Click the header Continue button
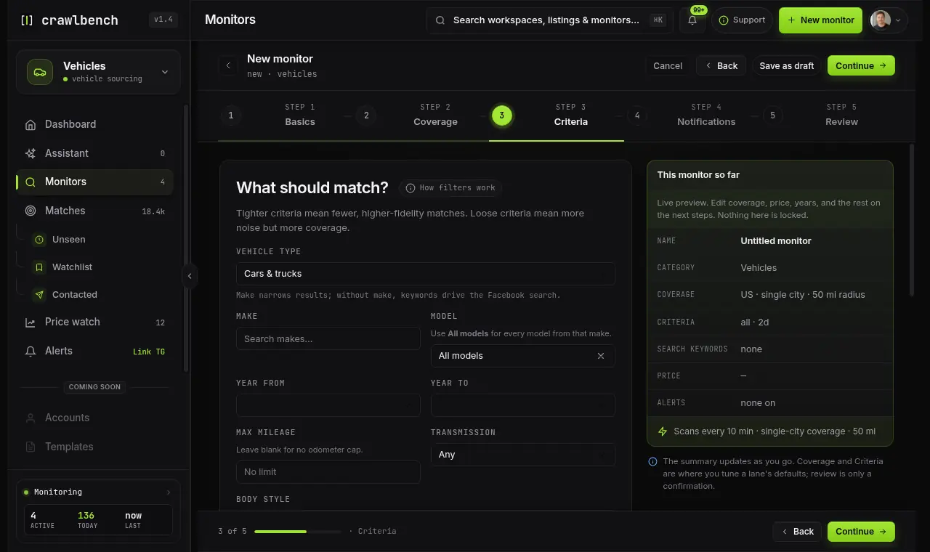 click(861, 65)
